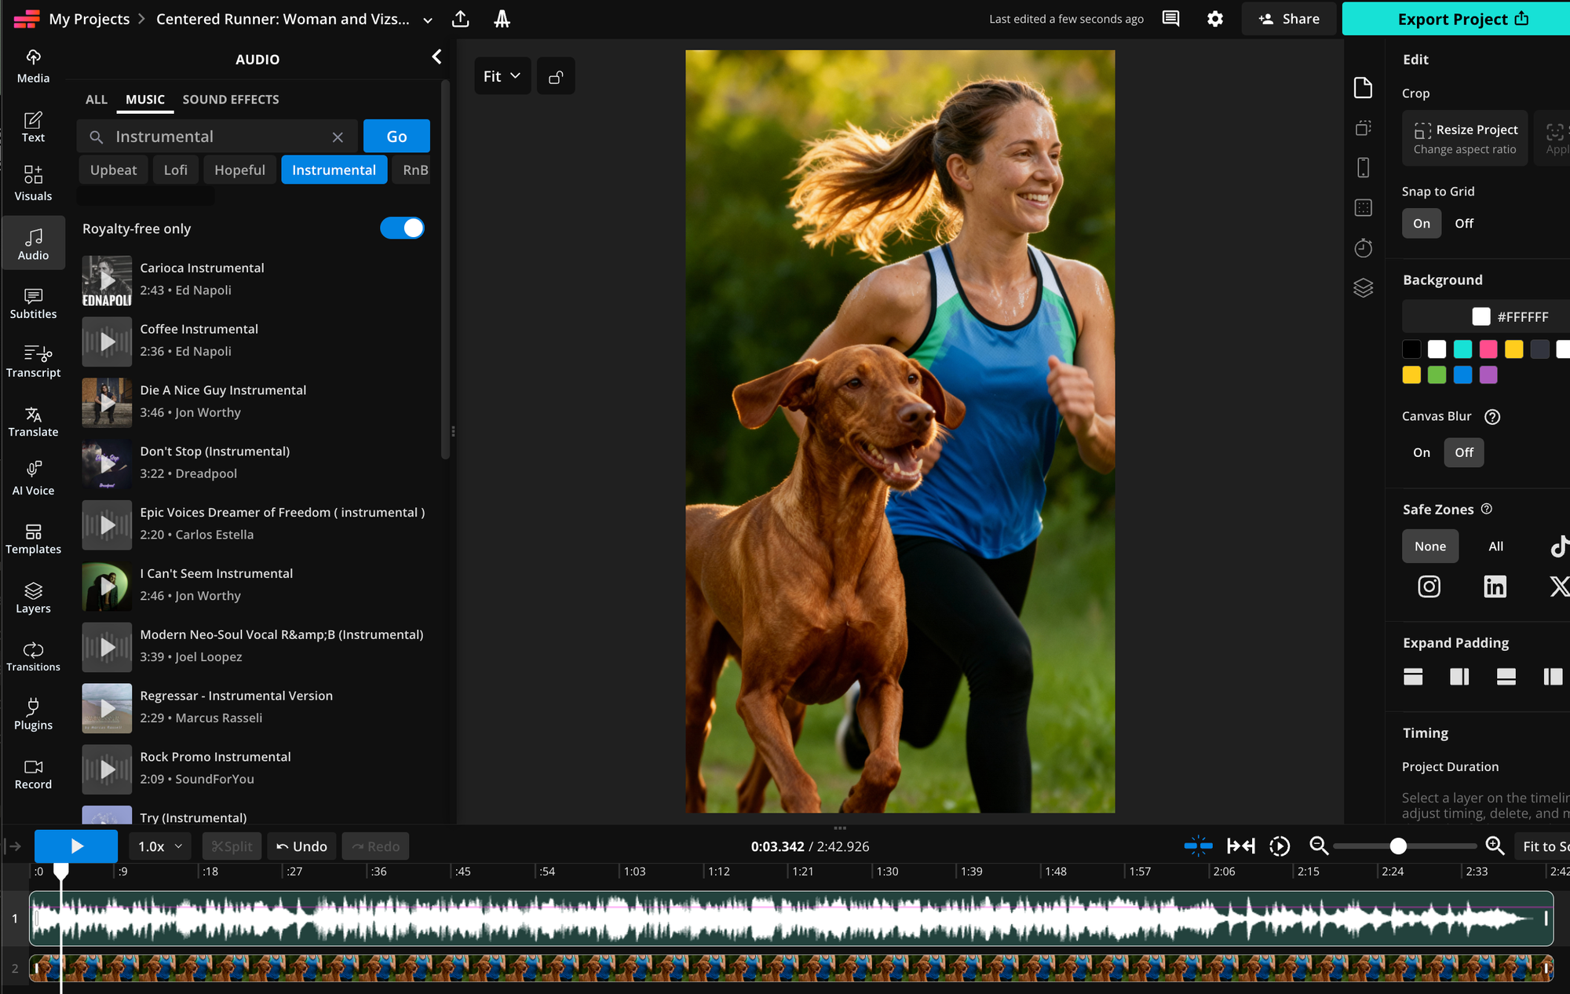This screenshot has height=994, width=1570.
Task: Click the Plugins sidebar icon
Action: pyautogui.click(x=33, y=714)
